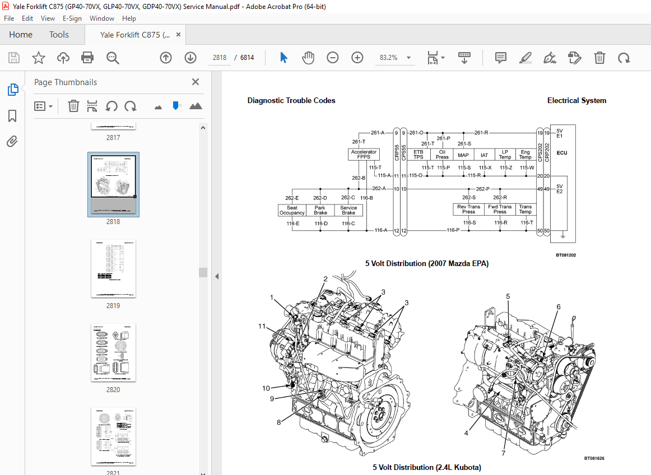Select the Yale Forklift C875 document tab
651x475 pixels.
[135, 35]
